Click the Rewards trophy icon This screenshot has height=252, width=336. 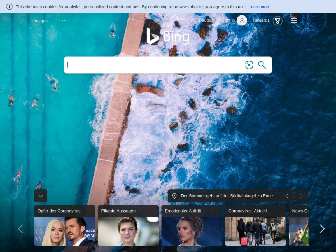tap(277, 20)
